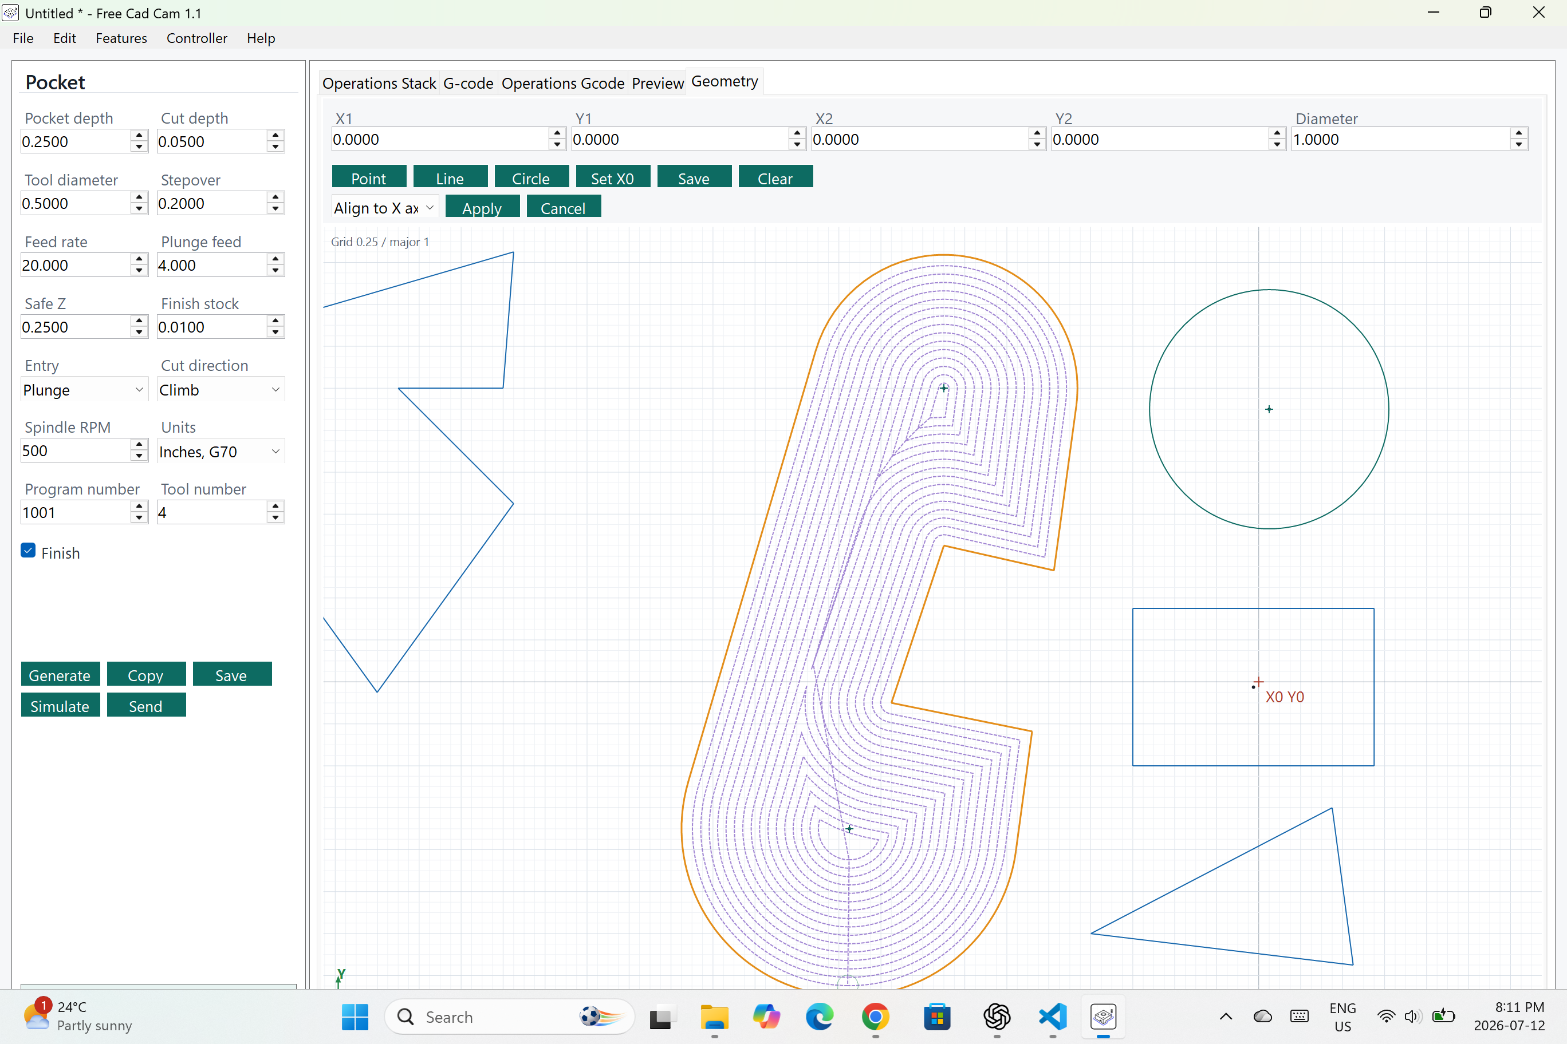The height and width of the screenshot is (1044, 1567).
Task: Open Copilot from the taskbar
Action: coord(766,1017)
